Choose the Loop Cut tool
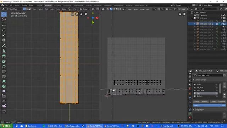Viewport: 227px width, 128px height. coord(4,71)
